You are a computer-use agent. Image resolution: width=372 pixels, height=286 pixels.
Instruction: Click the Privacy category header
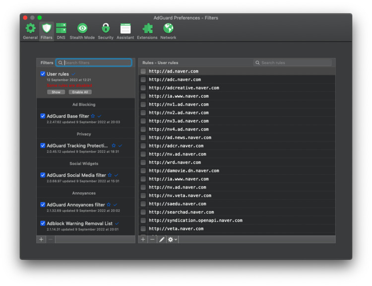click(84, 134)
